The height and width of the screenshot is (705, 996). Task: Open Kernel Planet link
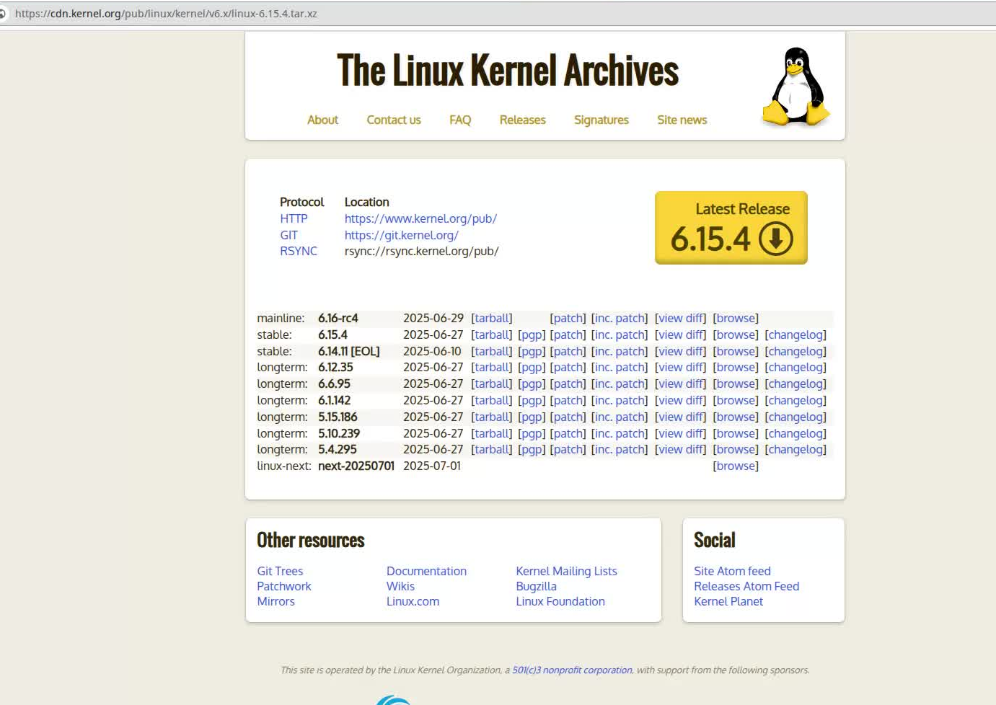pos(728,601)
